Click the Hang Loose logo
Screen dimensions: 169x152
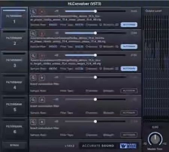128,146
